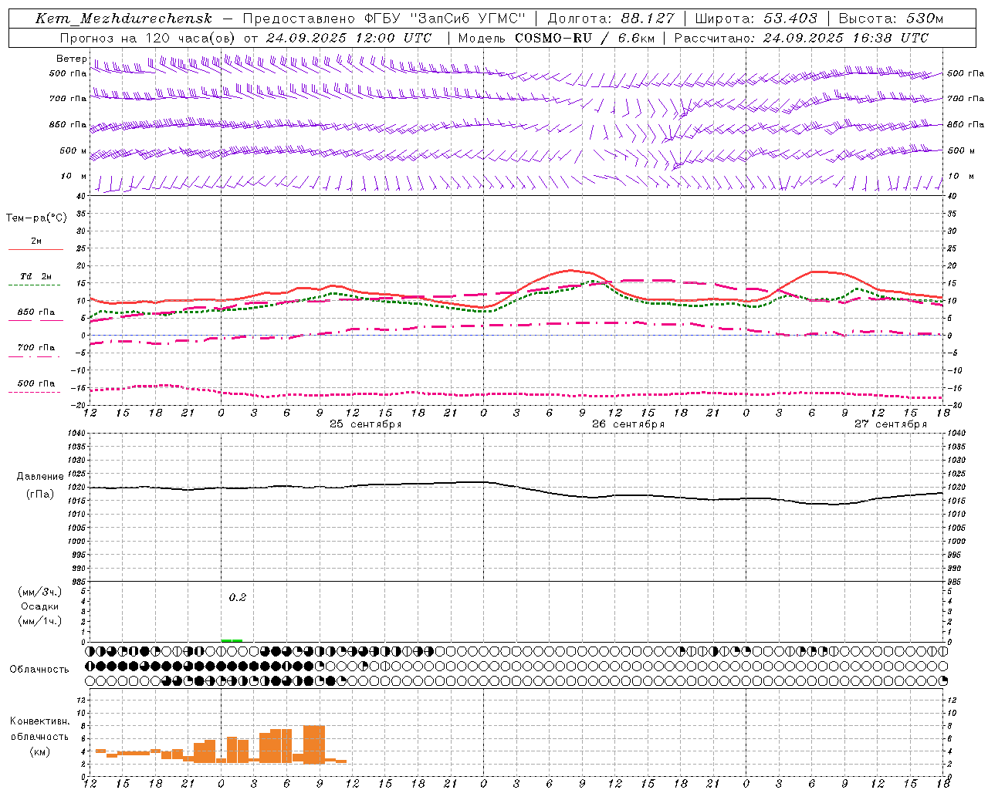988x790 pixels.
Task: Click the Конвективн. облачность label
Action: (x=39, y=729)
